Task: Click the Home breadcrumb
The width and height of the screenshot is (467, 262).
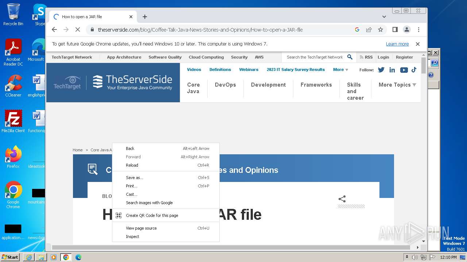Action: pyautogui.click(x=78, y=150)
